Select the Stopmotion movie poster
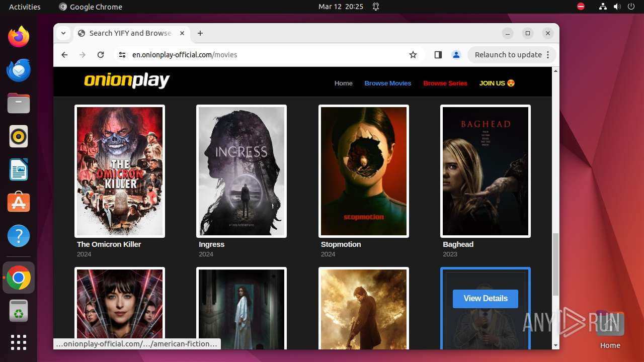Viewport: 644px width, 362px height. [x=364, y=171]
